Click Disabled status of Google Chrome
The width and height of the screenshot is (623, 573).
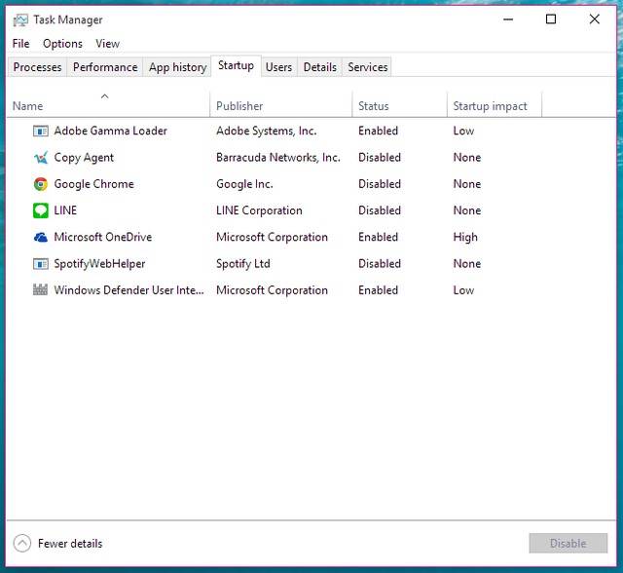(x=380, y=184)
